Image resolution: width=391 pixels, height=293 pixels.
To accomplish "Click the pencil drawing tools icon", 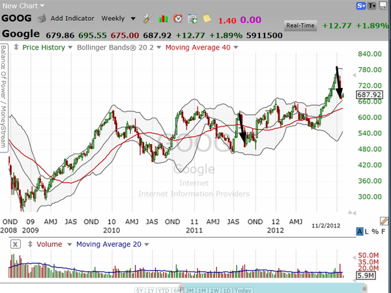I will pos(384,221).
